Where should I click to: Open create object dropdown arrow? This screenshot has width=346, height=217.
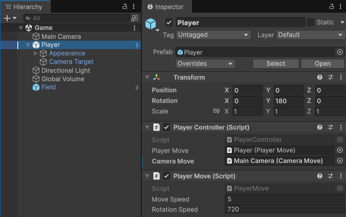pos(14,18)
